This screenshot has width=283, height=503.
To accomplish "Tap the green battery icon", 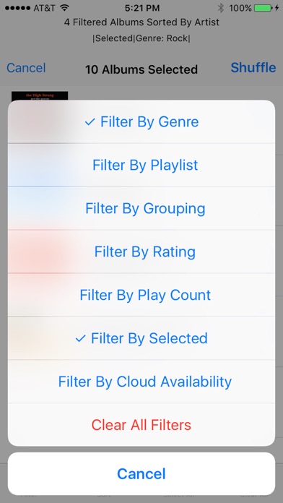I will click(x=264, y=8).
